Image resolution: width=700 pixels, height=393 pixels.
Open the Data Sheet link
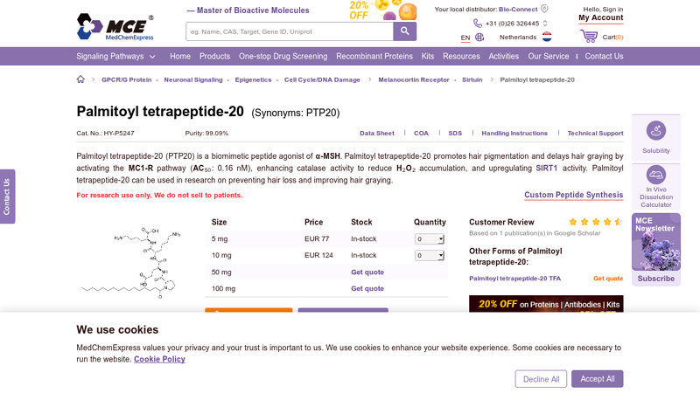coord(377,134)
